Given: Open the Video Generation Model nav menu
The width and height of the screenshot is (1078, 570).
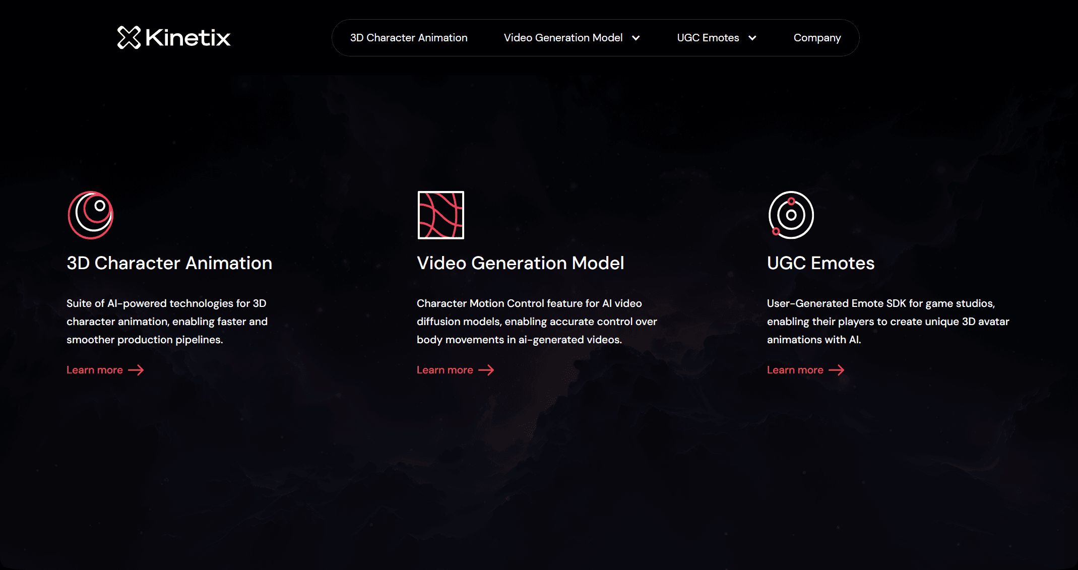Looking at the screenshot, I should click(x=563, y=38).
